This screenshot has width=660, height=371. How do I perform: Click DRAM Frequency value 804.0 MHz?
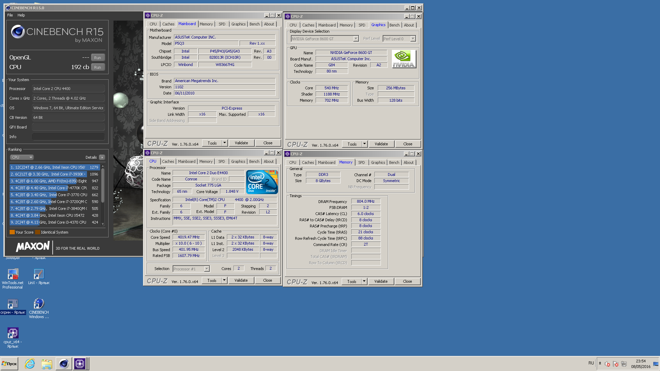(366, 201)
